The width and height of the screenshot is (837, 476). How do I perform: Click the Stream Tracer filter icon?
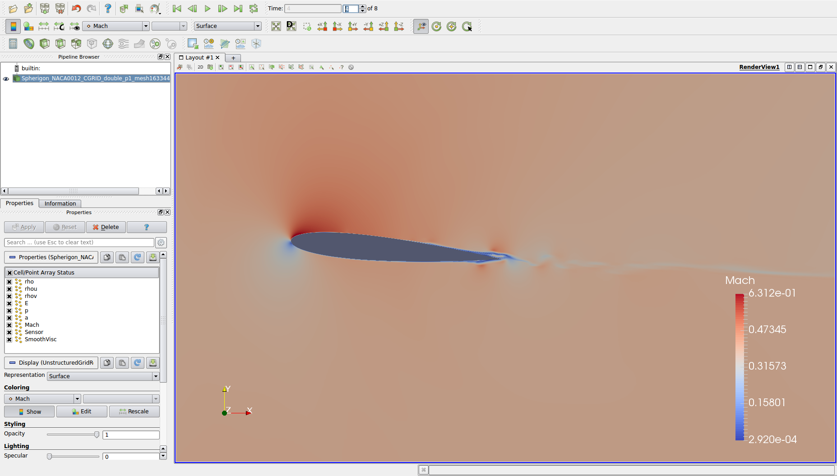[123, 44]
